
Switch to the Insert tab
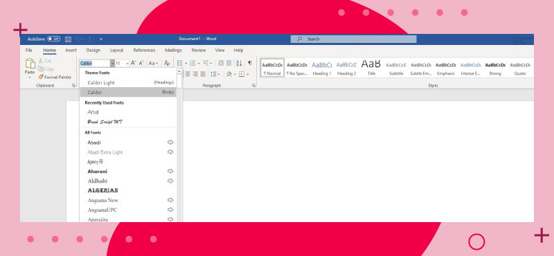pos(71,50)
